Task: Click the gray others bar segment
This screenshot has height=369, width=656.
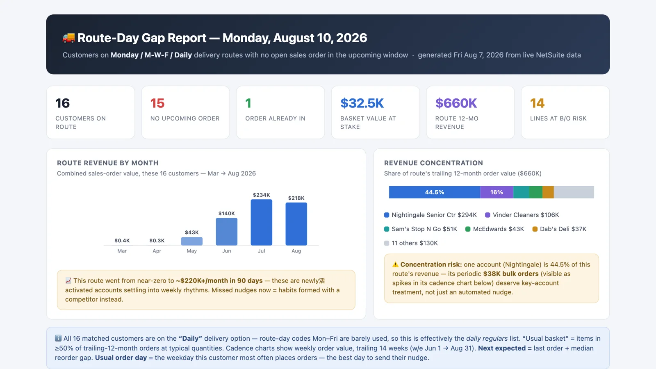Action: click(574, 192)
